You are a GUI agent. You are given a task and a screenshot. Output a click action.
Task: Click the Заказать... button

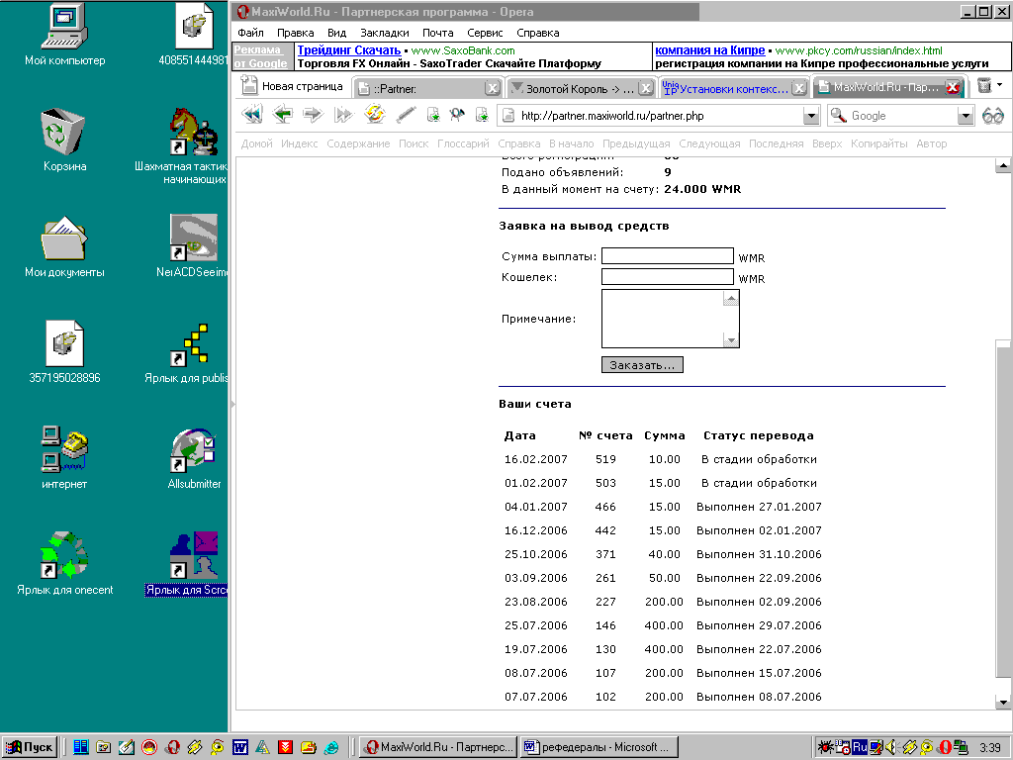[x=642, y=365]
